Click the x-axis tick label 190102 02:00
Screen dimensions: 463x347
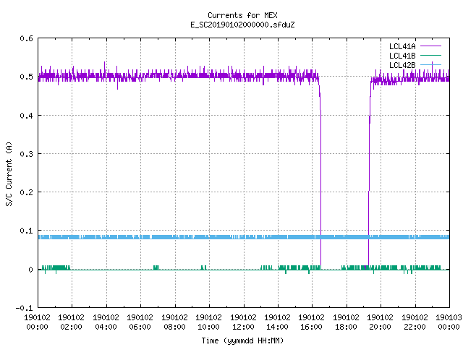click(x=71, y=322)
